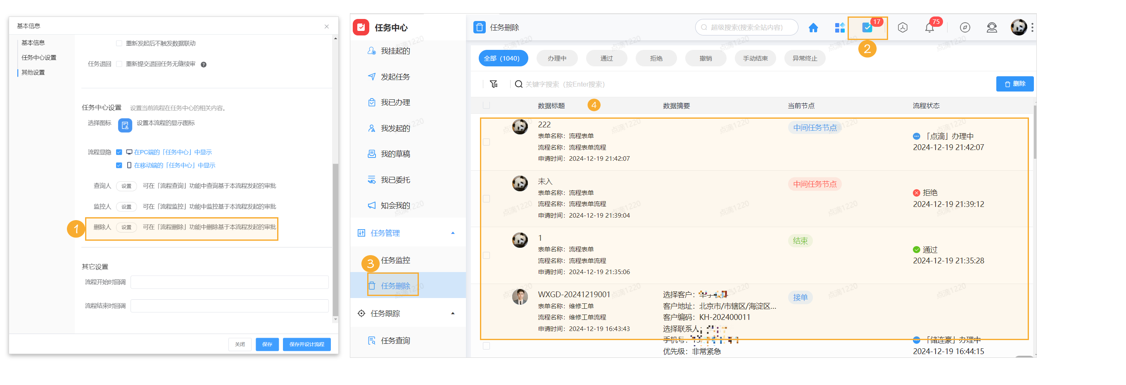Image resolution: width=1126 pixels, height=385 pixels.
Task: Open the task center icon with badge 17
Action: pyautogui.click(x=867, y=28)
